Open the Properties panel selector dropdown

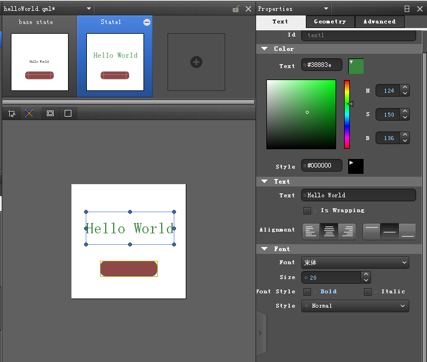tap(326, 9)
